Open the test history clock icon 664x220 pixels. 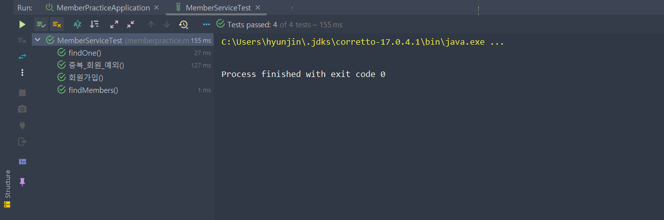[x=184, y=24]
